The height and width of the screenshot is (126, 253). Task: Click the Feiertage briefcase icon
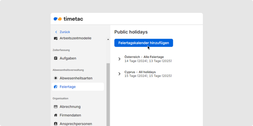(56, 87)
